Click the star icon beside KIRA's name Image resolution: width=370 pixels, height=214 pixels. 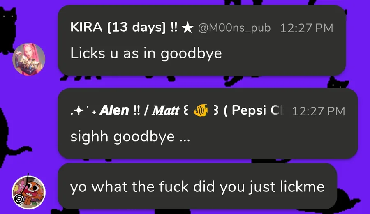pos(187,28)
